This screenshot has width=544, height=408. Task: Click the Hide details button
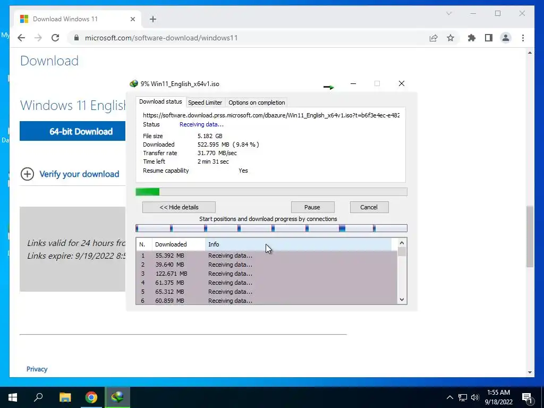coord(179,207)
